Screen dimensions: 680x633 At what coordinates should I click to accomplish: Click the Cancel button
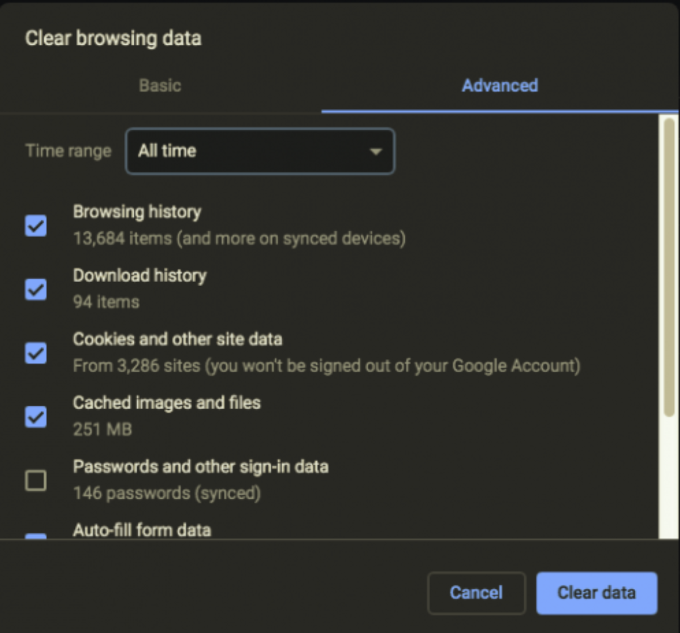point(476,593)
